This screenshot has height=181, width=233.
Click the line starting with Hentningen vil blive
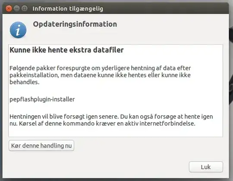tap(111, 117)
